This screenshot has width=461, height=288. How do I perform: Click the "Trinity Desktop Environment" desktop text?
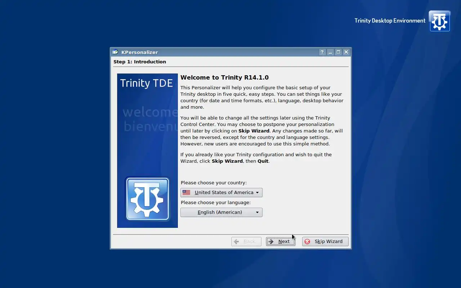pyautogui.click(x=390, y=21)
